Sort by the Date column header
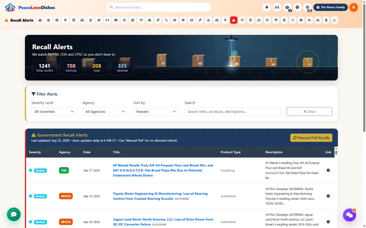The image size is (366, 228). pyautogui.click(x=87, y=152)
